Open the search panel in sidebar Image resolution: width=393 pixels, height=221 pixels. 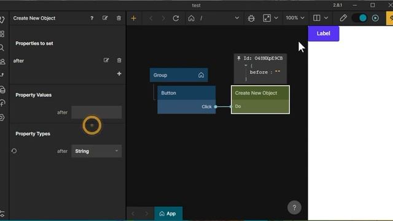(x=2, y=48)
